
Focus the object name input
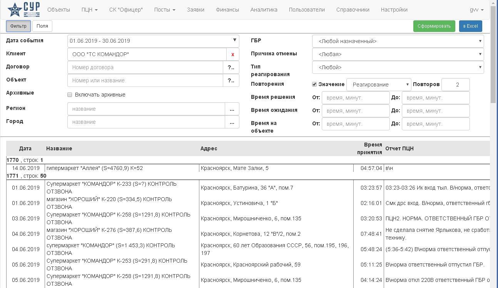click(145, 80)
